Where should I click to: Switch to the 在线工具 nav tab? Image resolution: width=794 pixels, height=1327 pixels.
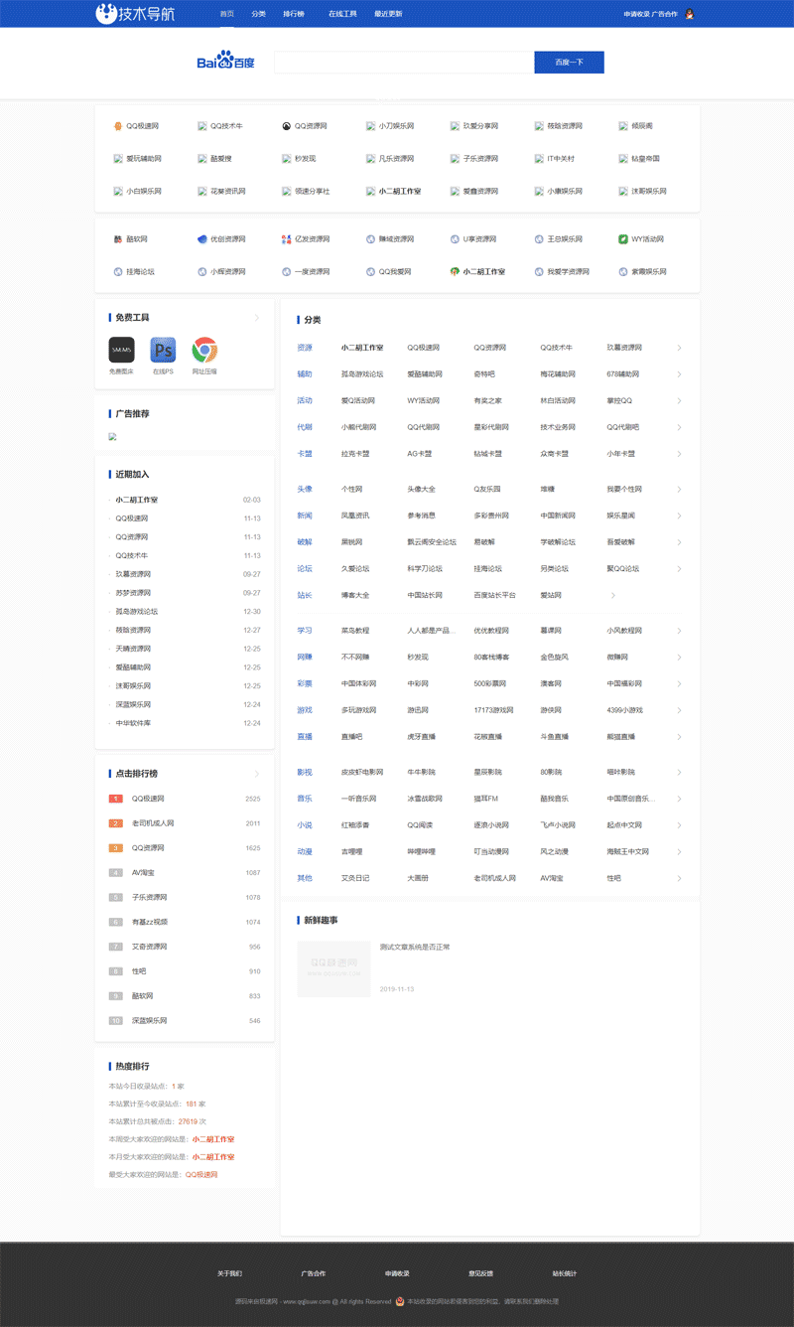click(341, 14)
